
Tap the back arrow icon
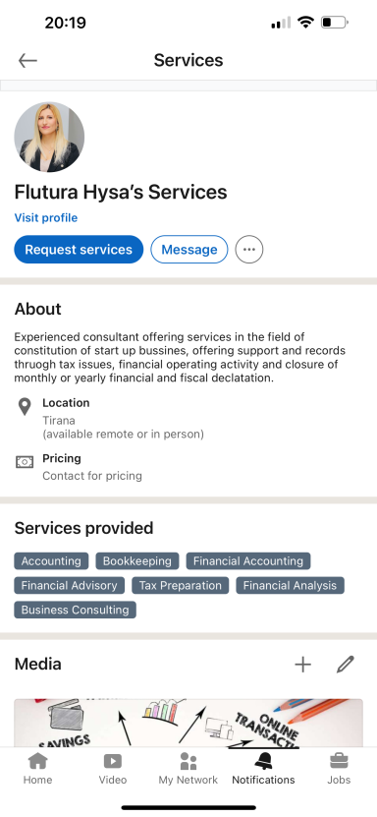click(x=27, y=61)
